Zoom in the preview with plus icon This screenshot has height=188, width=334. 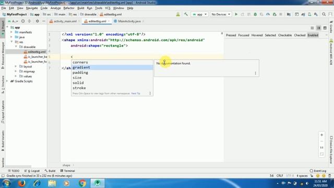[321, 135]
